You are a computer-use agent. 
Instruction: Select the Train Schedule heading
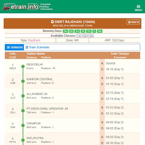point(39,47)
